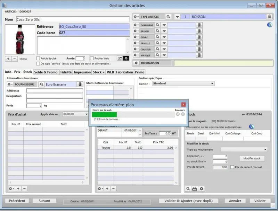Viewport: 278px width, 211px height.
Task: Search supplier with FOURNISSEUR magnifier icon
Action: click(x=41, y=84)
